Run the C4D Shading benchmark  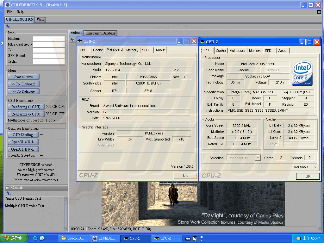coord(23,135)
